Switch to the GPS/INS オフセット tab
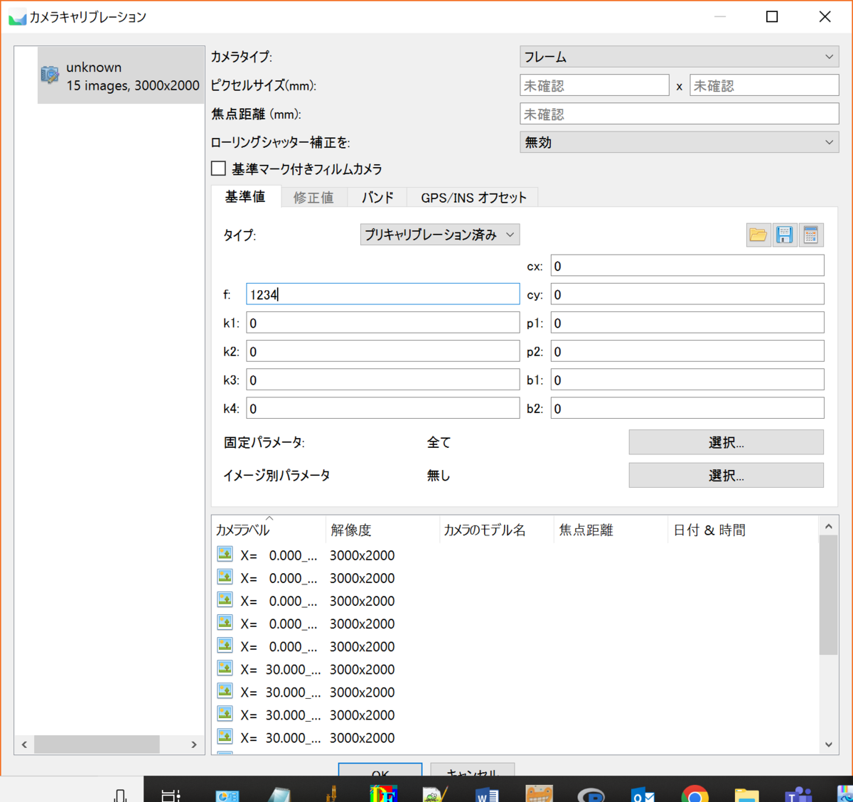The height and width of the screenshot is (802, 853). pos(473,198)
